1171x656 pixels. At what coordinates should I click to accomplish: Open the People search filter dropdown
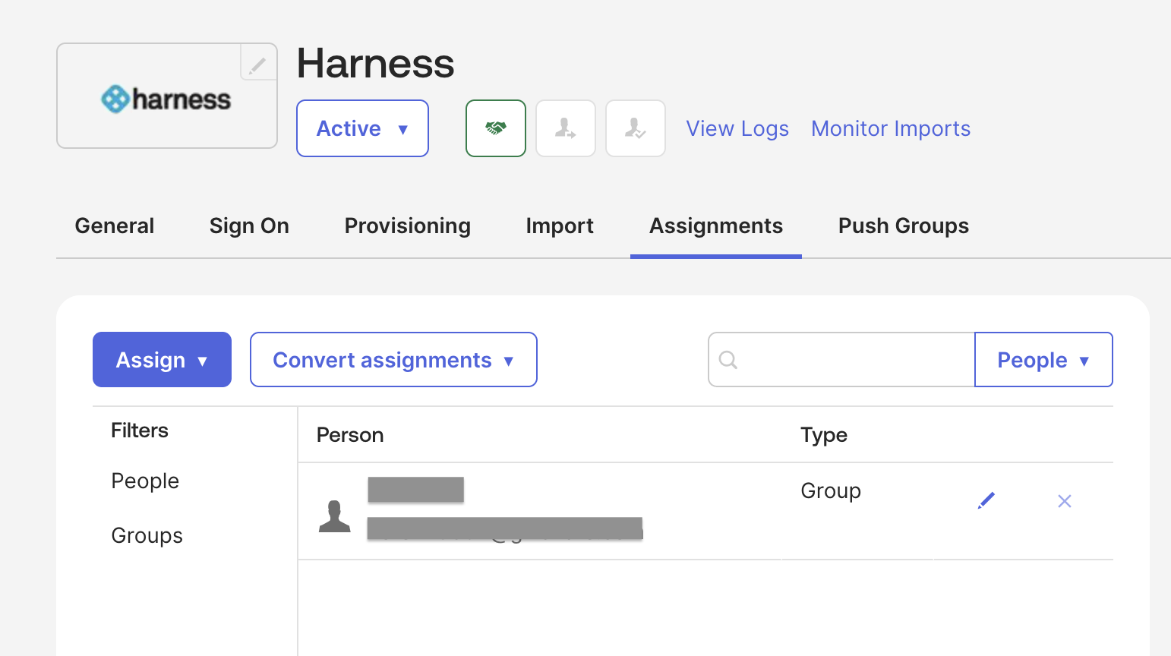point(1043,360)
